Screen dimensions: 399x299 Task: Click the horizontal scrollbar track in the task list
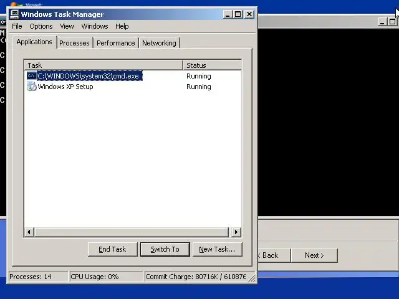(132, 232)
